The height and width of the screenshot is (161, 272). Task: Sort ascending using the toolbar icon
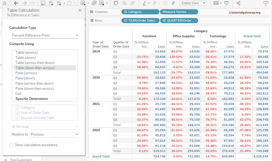pos(125,3)
